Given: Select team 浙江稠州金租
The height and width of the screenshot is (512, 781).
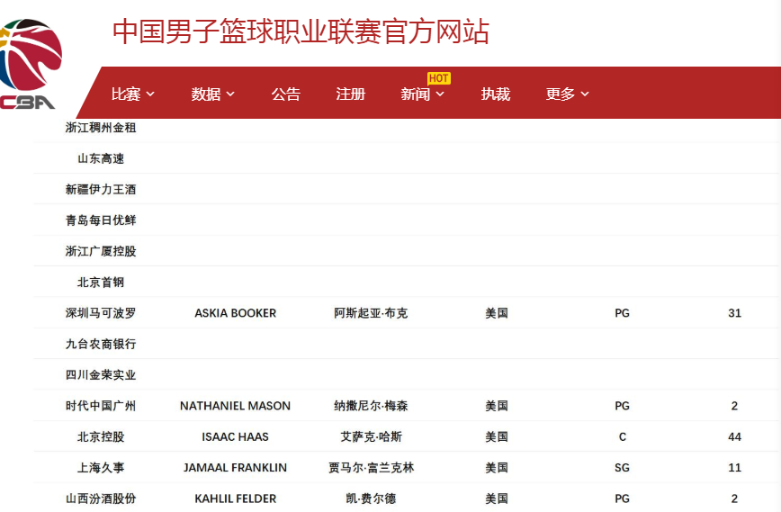Looking at the screenshot, I should tap(101, 128).
